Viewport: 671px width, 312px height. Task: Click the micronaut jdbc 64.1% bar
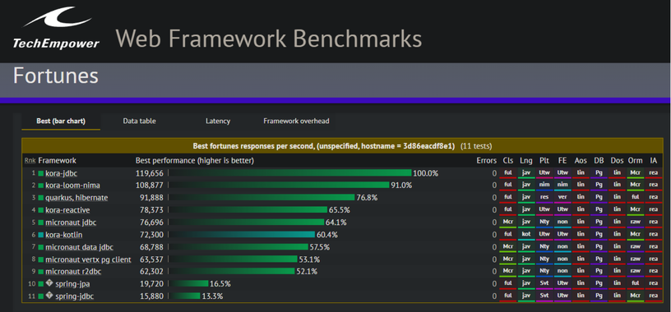point(246,223)
